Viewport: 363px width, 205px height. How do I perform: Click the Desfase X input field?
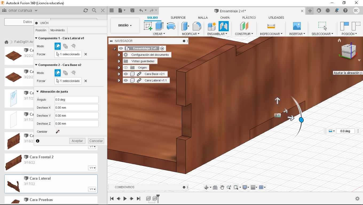pyautogui.click(x=76, y=108)
